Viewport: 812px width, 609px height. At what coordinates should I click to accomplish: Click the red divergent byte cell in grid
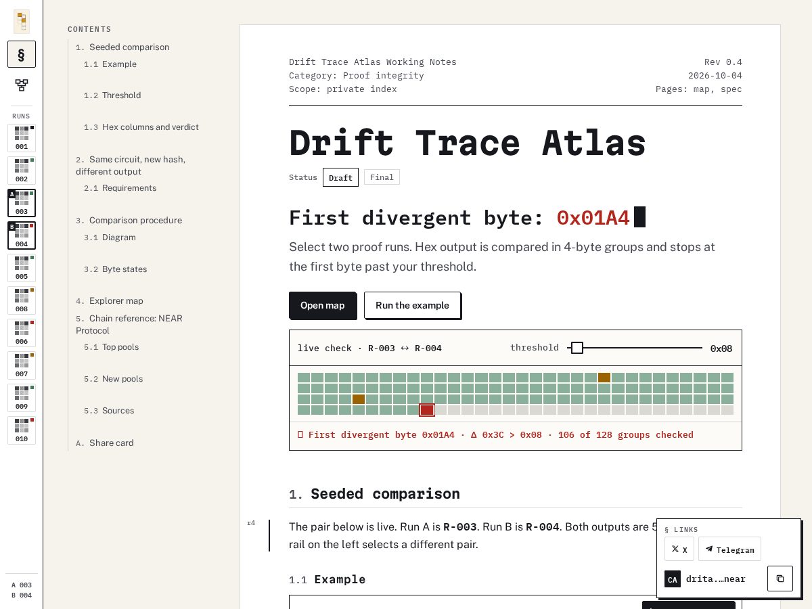click(426, 410)
